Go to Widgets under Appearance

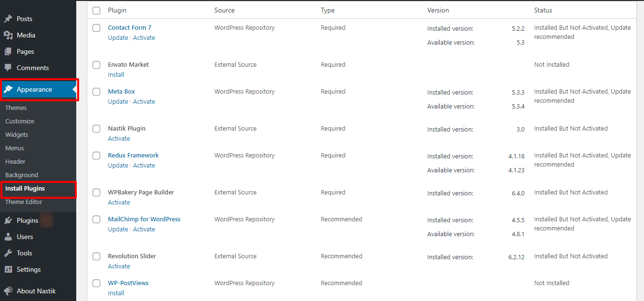click(x=16, y=135)
